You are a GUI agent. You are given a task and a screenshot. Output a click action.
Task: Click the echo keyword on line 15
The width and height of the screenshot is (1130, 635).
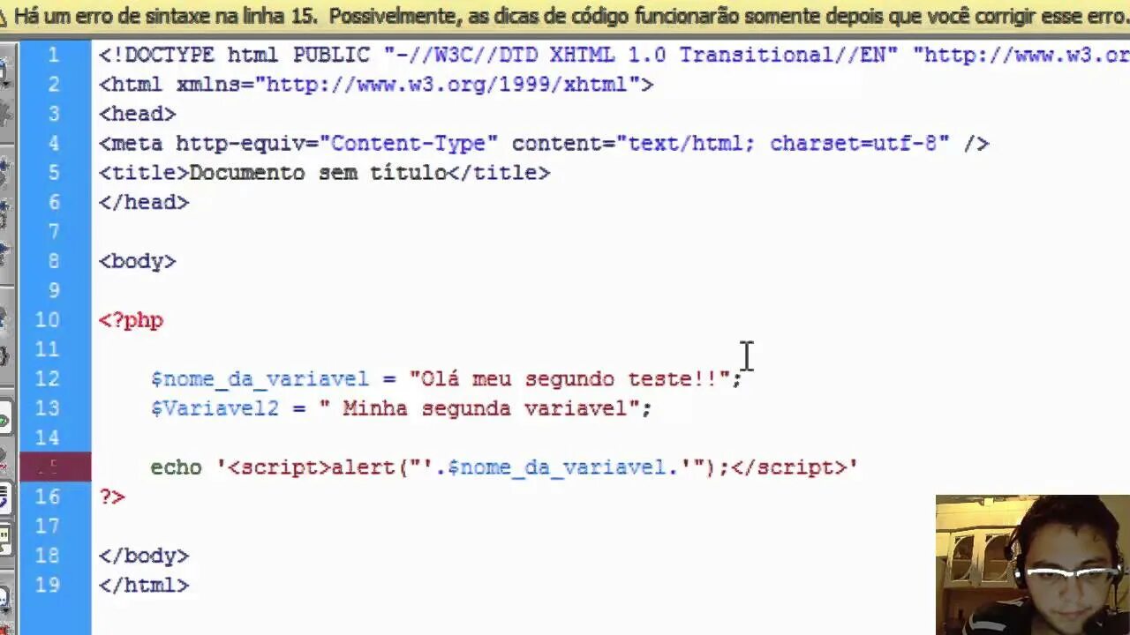[x=176, y=467]
